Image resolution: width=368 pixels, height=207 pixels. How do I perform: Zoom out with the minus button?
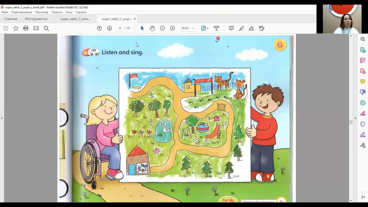point(162,28)
